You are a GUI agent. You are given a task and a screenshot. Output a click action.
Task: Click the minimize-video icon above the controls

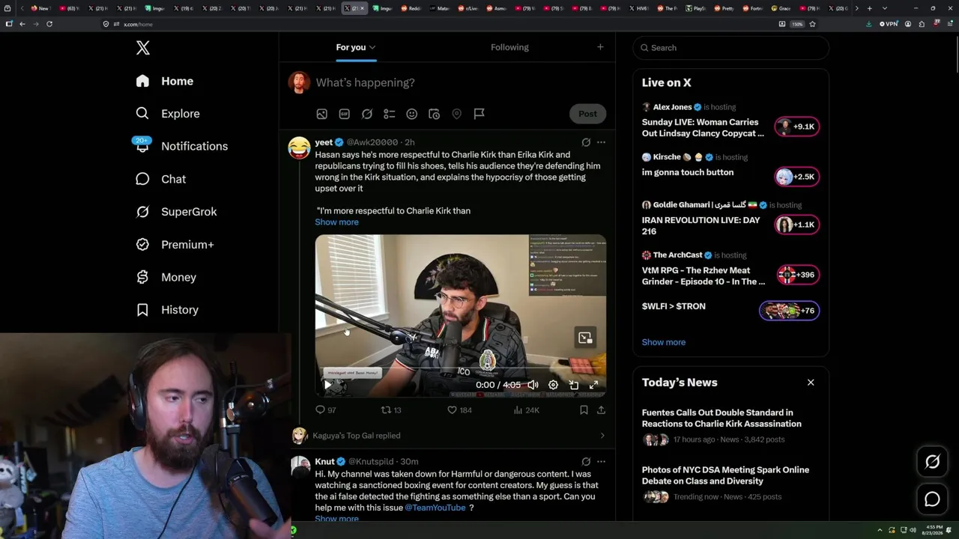tap(585, 338)
